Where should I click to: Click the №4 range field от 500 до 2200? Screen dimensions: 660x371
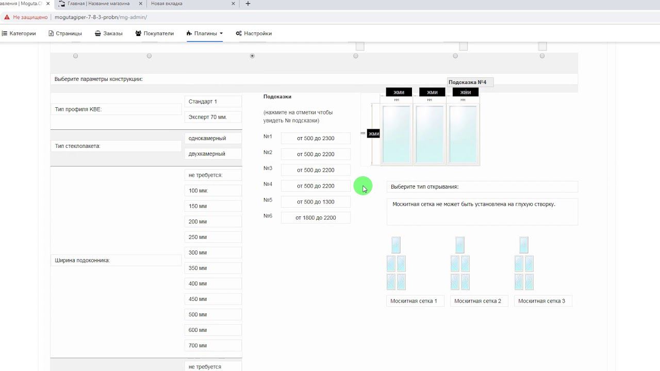point(316,186)
